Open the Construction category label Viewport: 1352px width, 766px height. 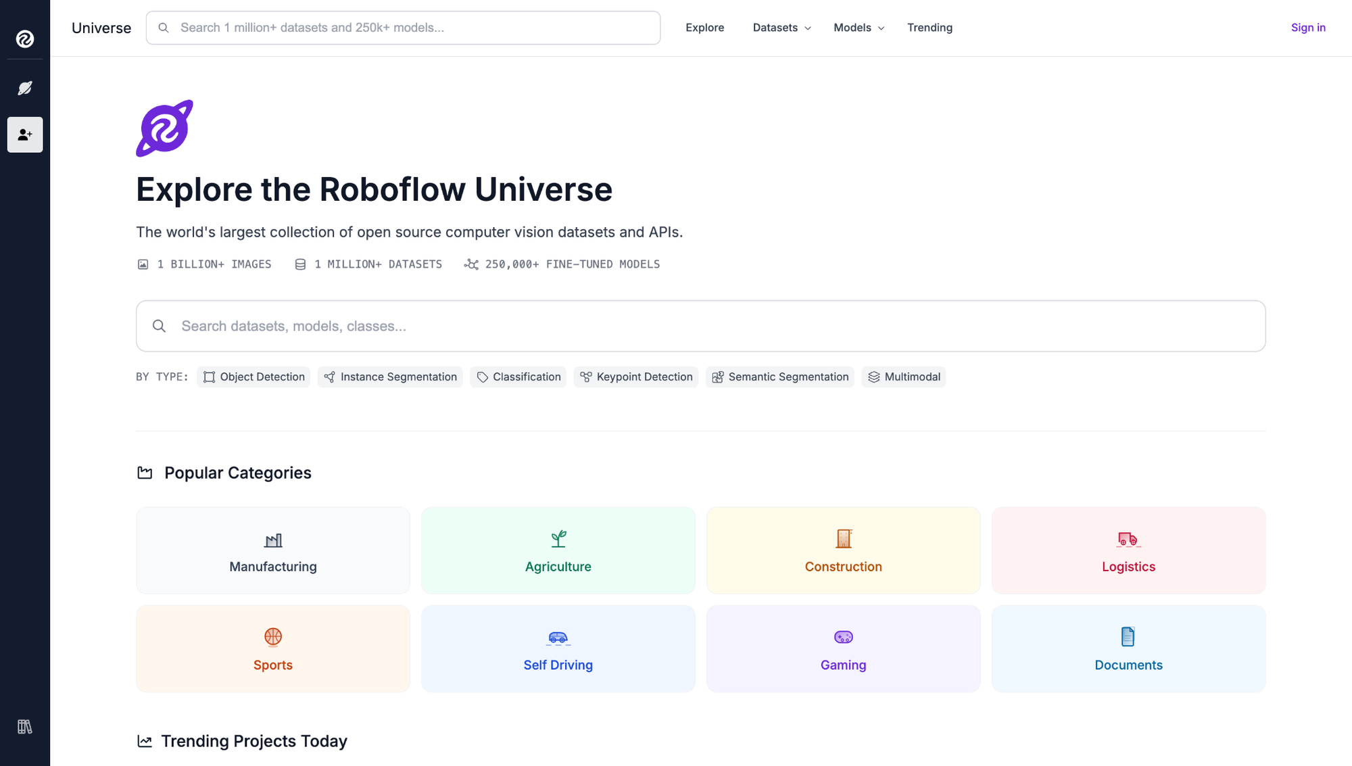click(844, 567)
